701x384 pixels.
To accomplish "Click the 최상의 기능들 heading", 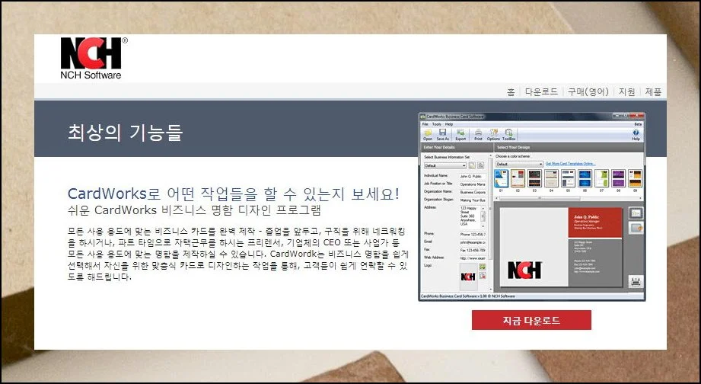I will (x=125, y=133).
